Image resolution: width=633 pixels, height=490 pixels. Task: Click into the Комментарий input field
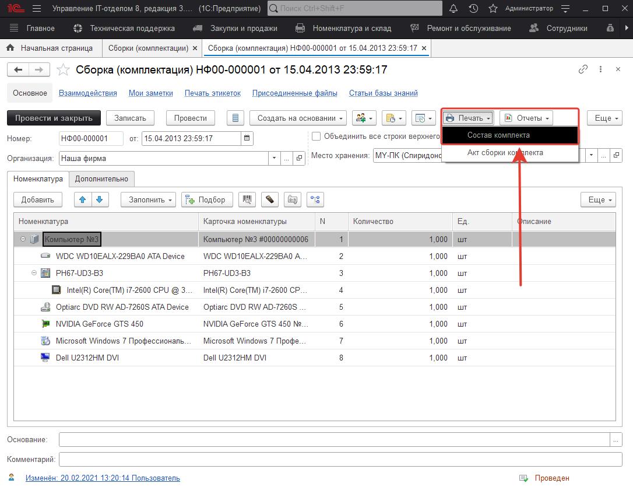point(340,460)
